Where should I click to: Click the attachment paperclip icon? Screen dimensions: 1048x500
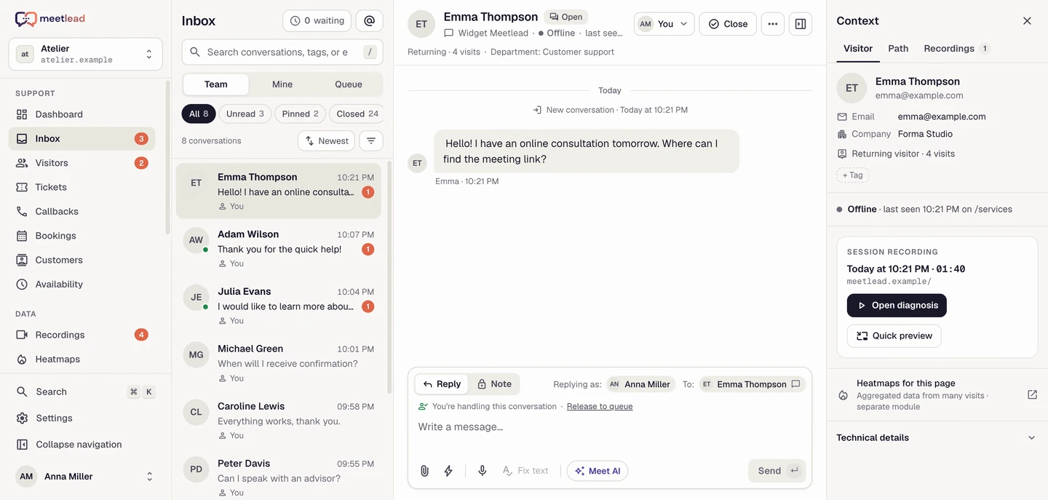[x=424, y=471]
